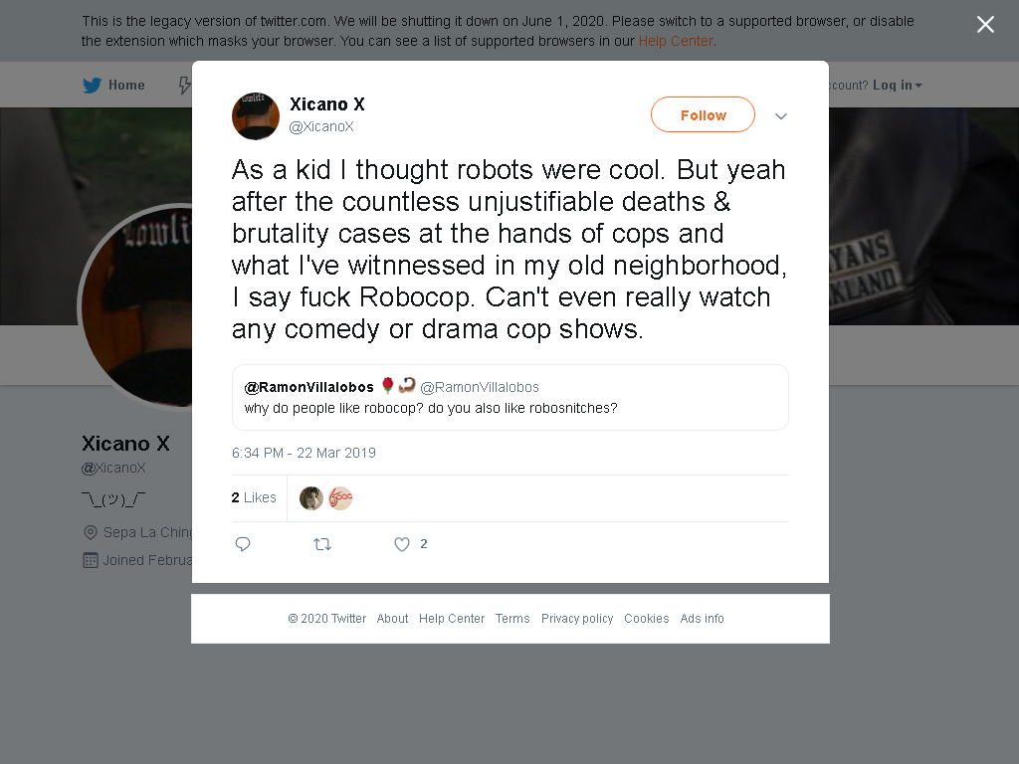Screen dimensions: 1019x764
Task: Open quoted tweet by @RamonVillalobos
Action: point(510,398)
